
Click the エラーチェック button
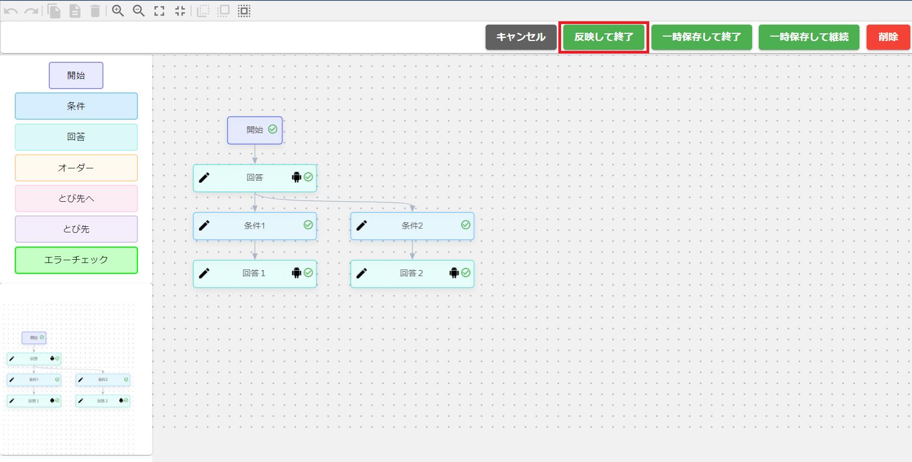point(76,260)
